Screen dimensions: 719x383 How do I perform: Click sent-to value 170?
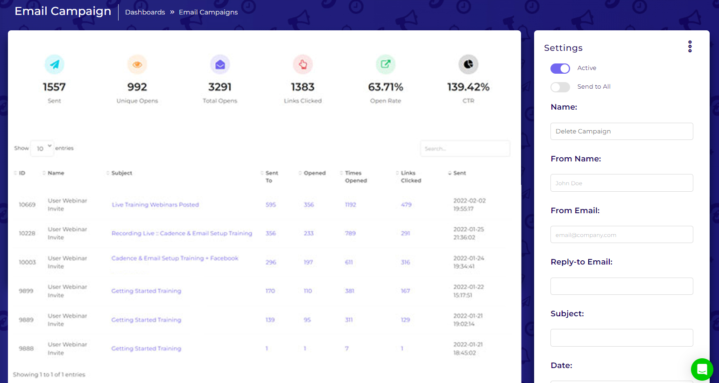pyautogui.click(x=270, y=291)
